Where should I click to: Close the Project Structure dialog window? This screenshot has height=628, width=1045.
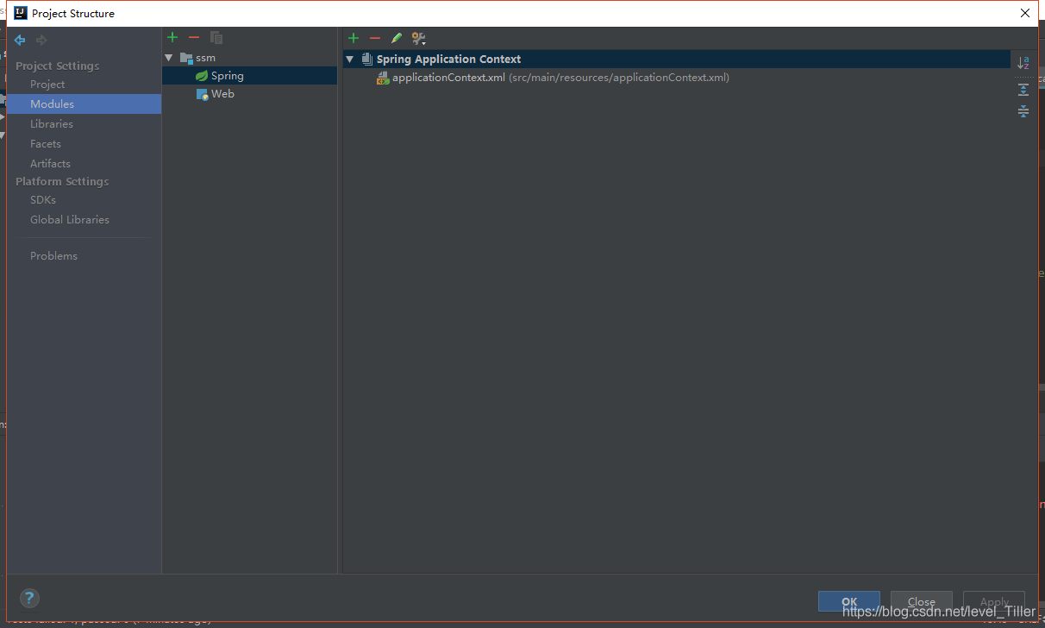click(x=1024, y=13)
